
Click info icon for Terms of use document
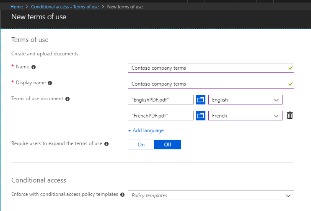pyautogui.click(x=67, y=99)
